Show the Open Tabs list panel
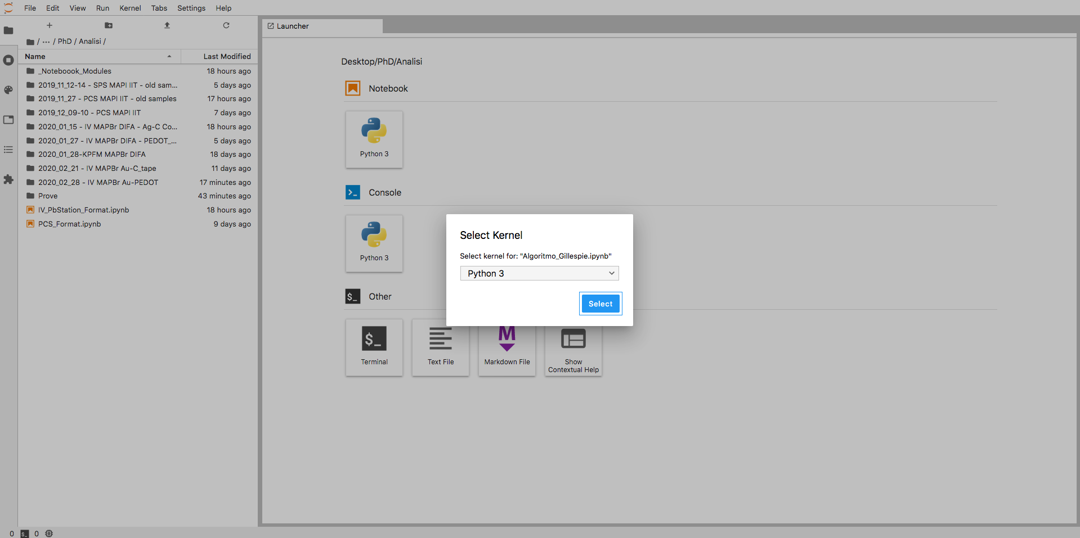The image size is (1080, 538). coord(8,149)
